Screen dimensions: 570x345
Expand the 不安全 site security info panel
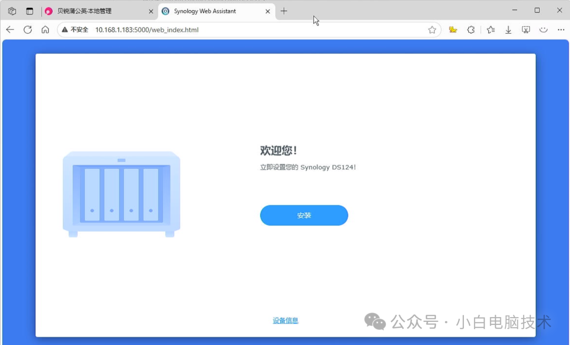[78, 30]
